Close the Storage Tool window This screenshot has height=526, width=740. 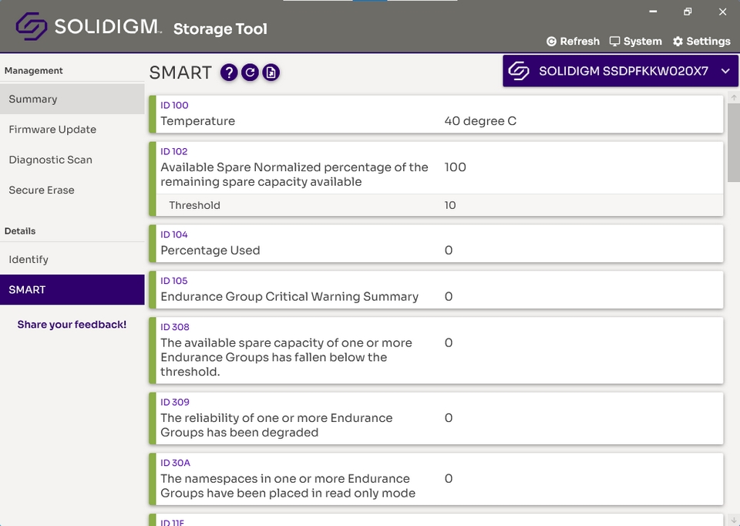coord(722,12)
